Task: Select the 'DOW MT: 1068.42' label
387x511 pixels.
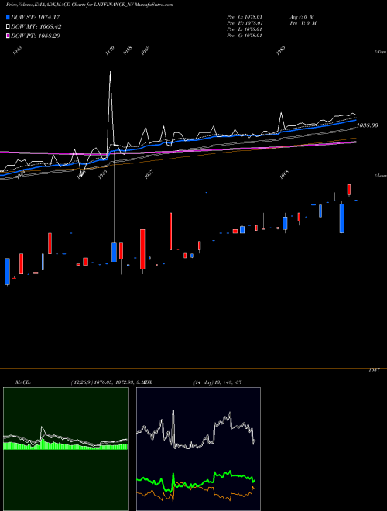Action: (x=36, y=26)
